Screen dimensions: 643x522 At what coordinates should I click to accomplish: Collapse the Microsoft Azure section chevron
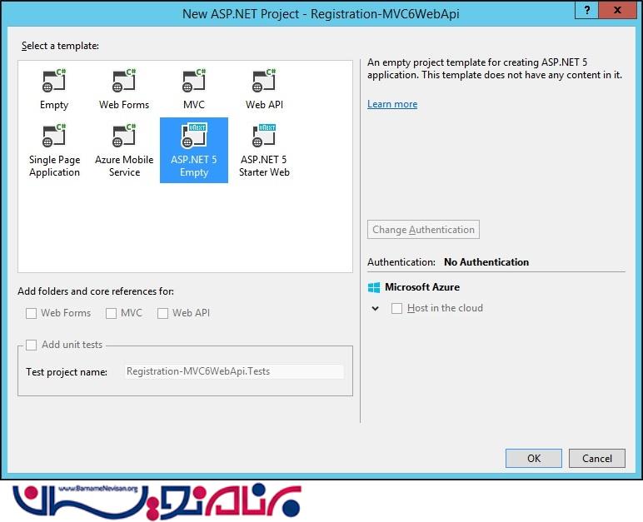(375, 308)
